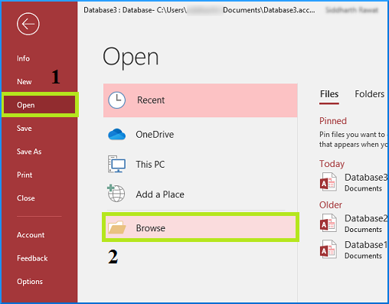Switch to the Files tab
Image resolution: width=389 pixels, height=304 pixels.
point(329,94)
